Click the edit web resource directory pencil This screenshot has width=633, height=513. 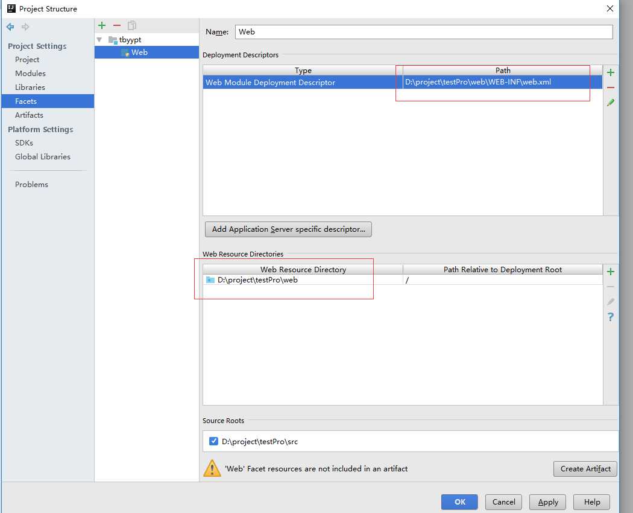pos(611,302)
